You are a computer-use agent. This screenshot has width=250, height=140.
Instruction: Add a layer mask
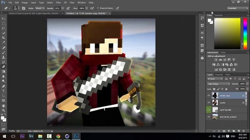tap(224, 131)
